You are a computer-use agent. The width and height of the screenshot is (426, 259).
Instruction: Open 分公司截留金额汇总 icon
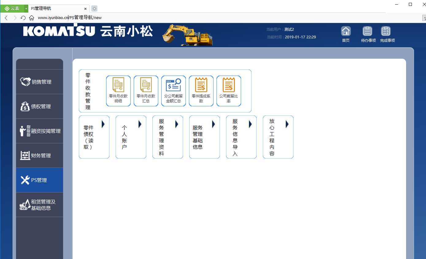click(x=174, y=91)
